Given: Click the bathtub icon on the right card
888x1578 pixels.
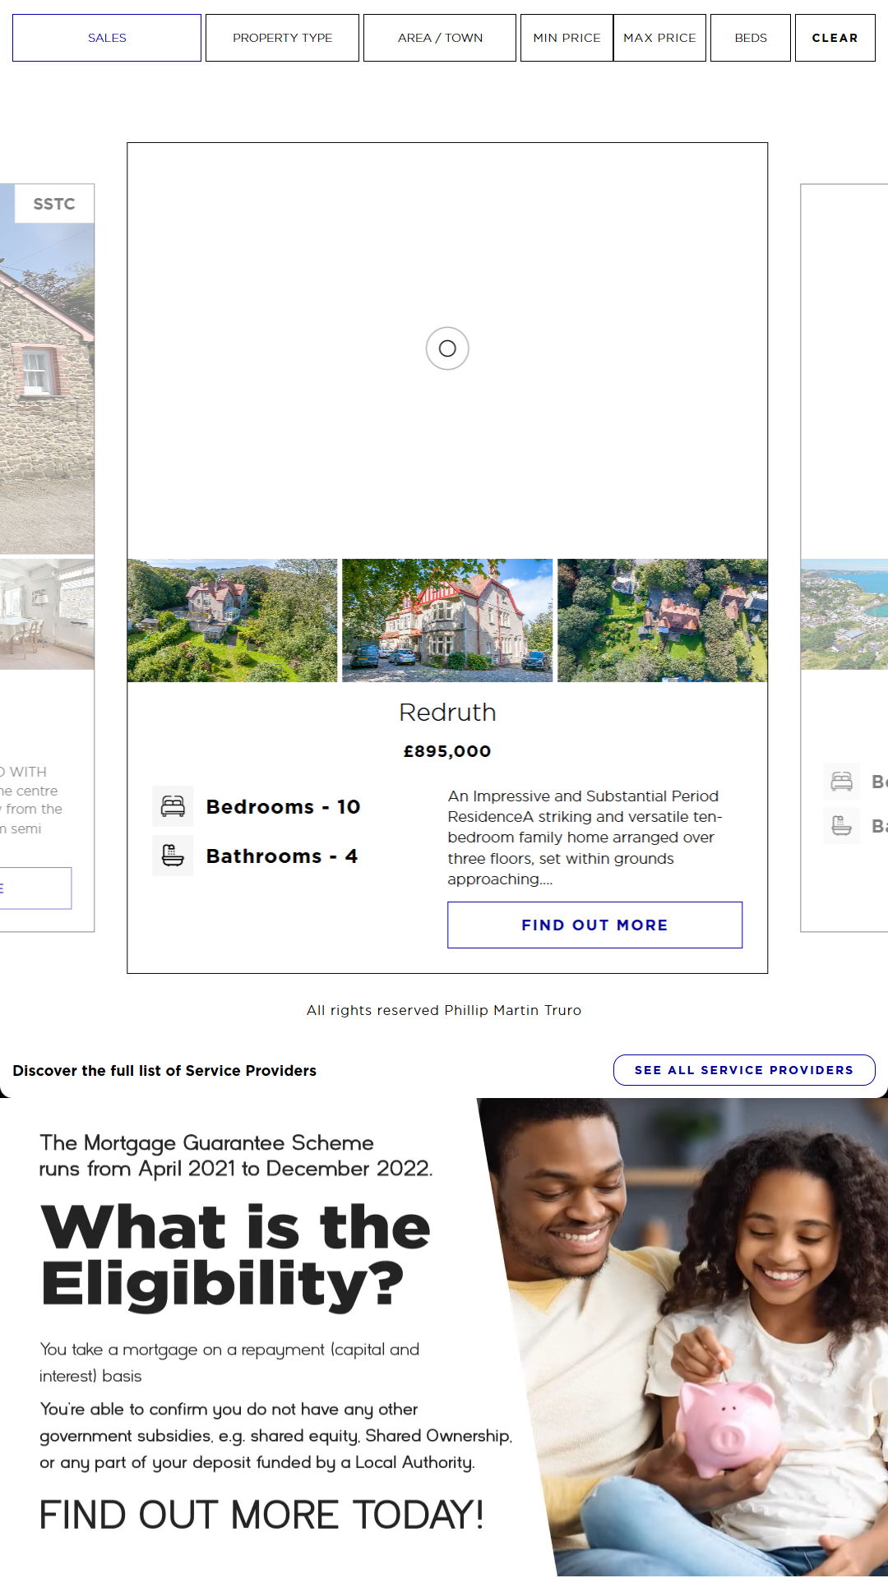Looking at the screenshot, I should click(842, 825).
